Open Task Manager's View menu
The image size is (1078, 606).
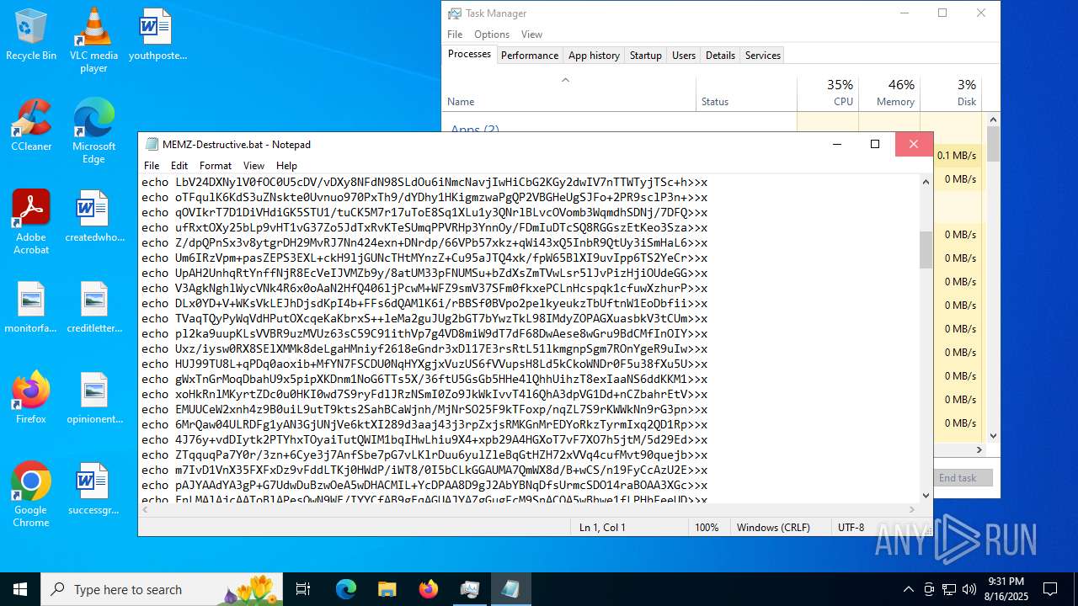tap(531, 35)
